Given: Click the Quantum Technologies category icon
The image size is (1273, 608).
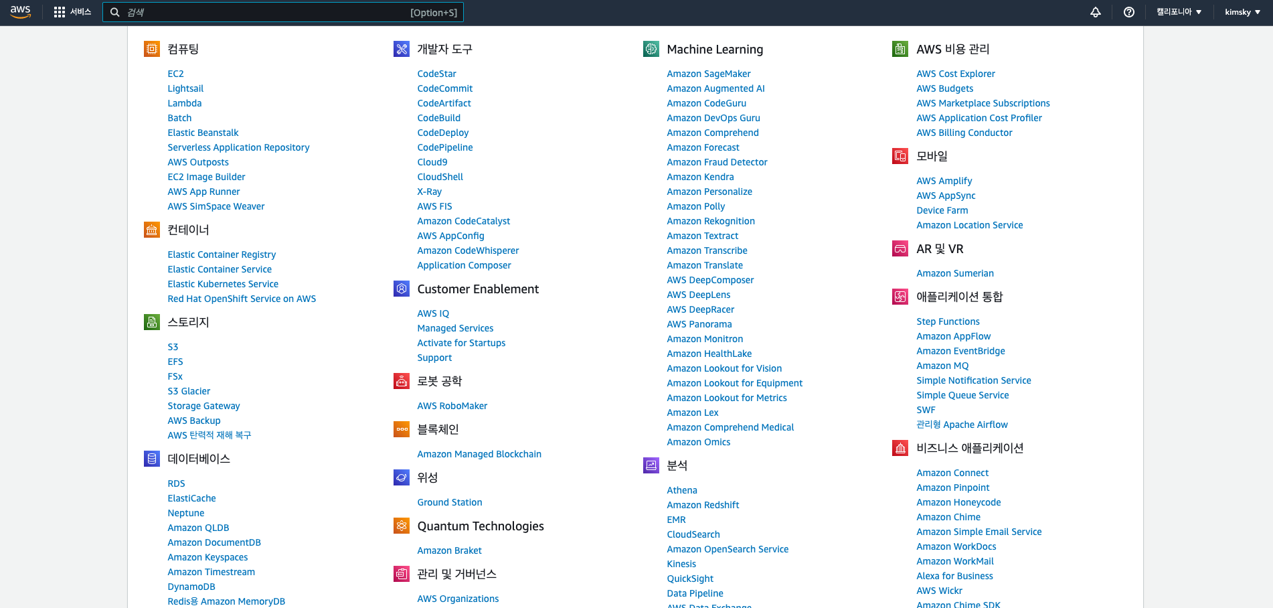Looking at the screenshot, I should pos(402,526).
